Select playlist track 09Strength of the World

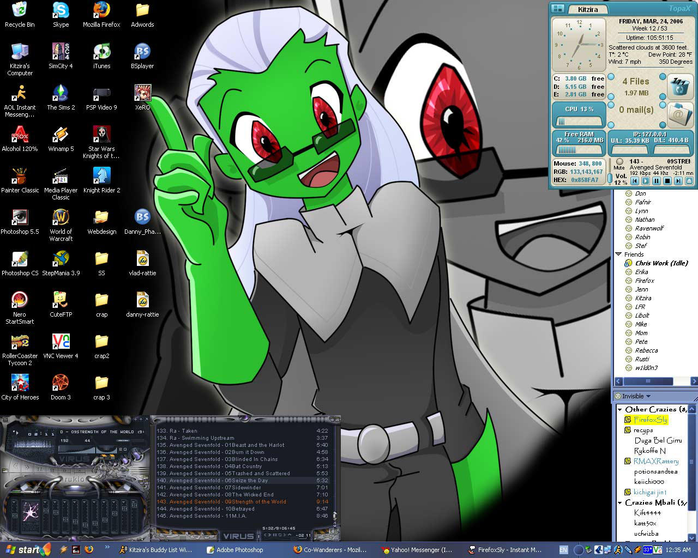coord(242,502)
